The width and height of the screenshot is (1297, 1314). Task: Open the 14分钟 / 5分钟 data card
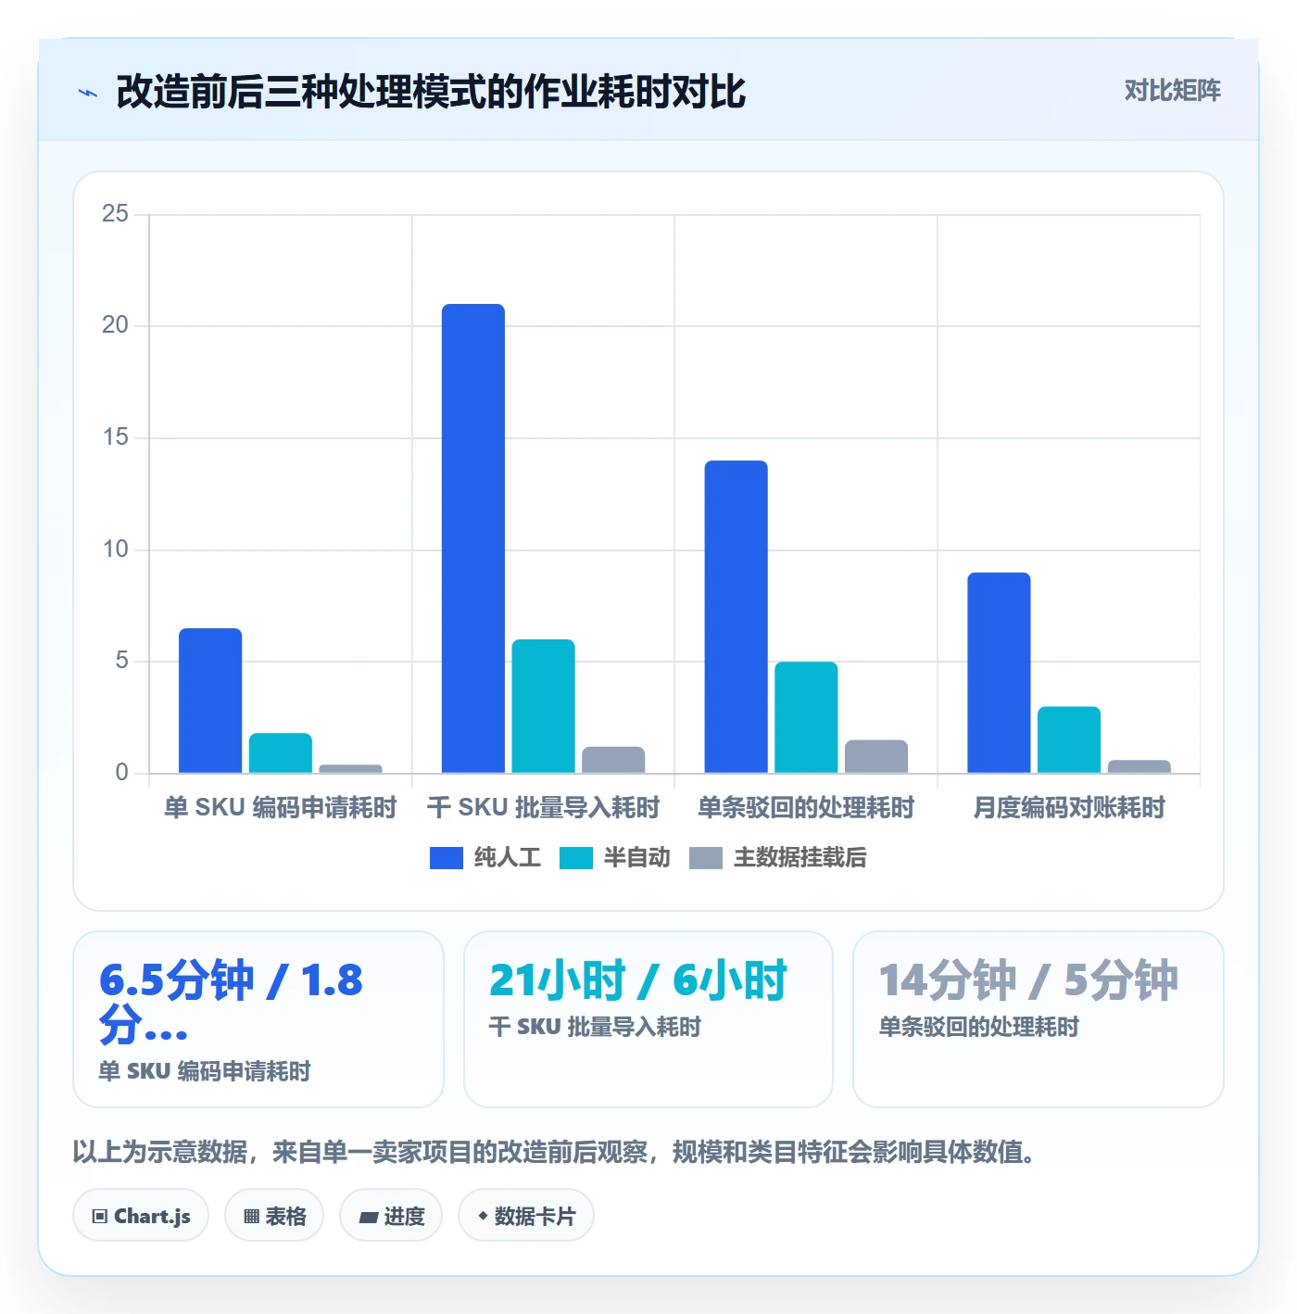(x=1039, y=1019)
